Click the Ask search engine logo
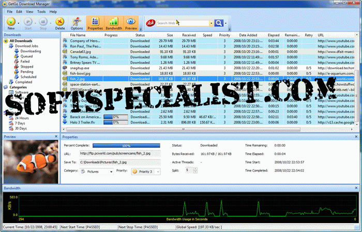 [151, 23]
